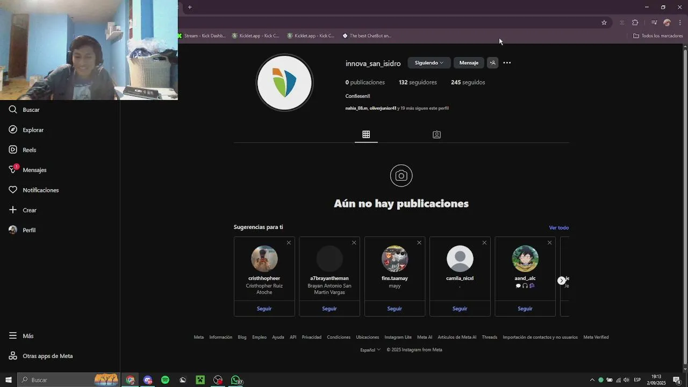688x387 pixels.
Task: Switch to the tagged photos tab
Action: (436, 135)
